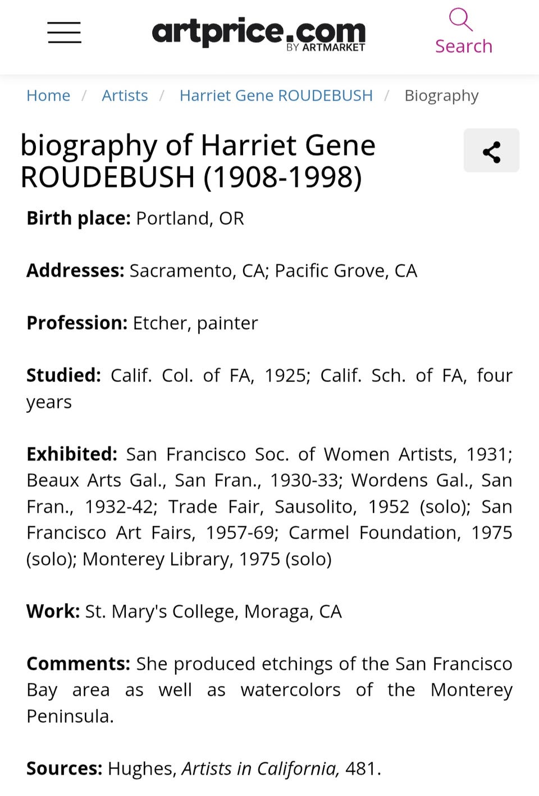Click the Exhibited paragraph label
The image size is (539, 796).
tap(72, 454)
